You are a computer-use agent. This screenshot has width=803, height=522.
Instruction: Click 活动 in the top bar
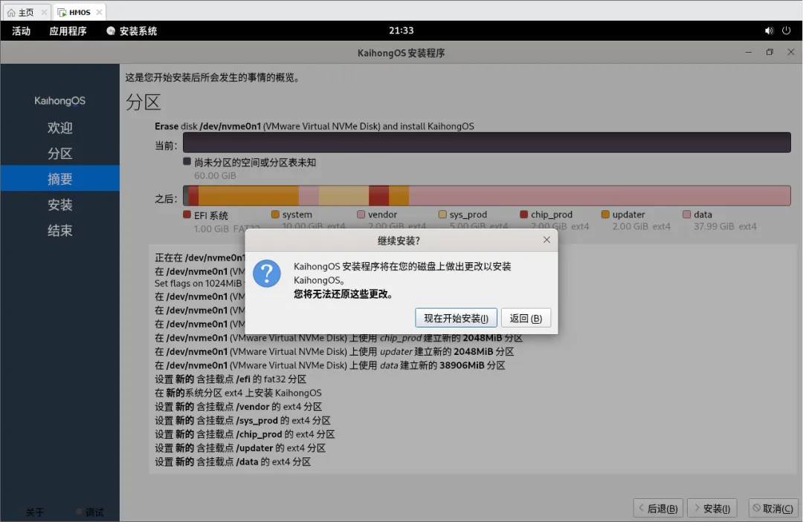pyautogui.click(x=21, y=30)
